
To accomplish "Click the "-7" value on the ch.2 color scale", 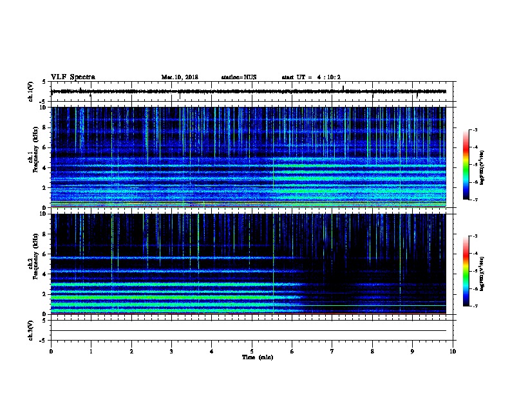I will tap(475, 306).
